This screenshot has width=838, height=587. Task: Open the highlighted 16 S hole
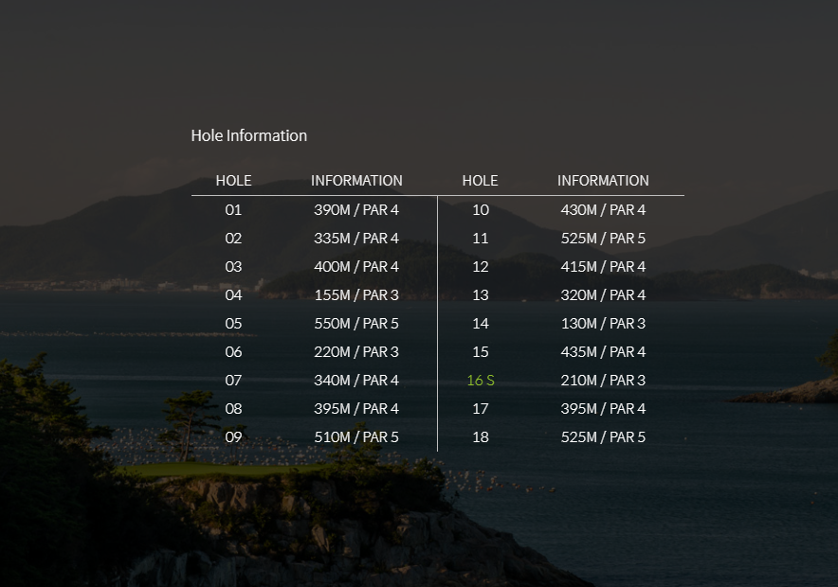pyautogui.click(x=481, y=380)
